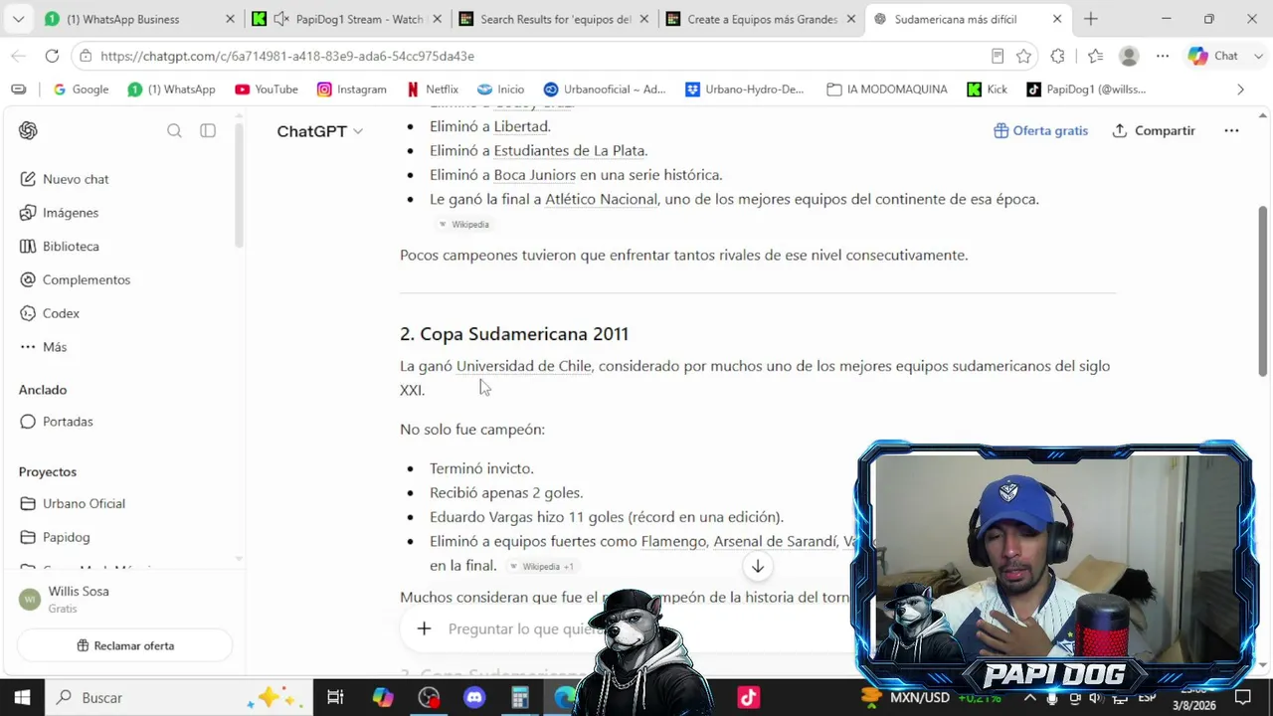Follow the Libertad link
The image size is (1273, 716).
pyautogui.click(x=521, y=126)
